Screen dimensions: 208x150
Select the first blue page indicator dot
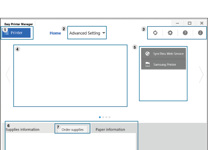[100, 117]
